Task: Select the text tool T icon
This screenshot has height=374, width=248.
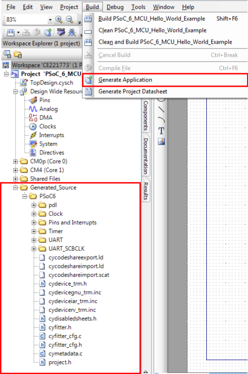Action: [161, 130]
